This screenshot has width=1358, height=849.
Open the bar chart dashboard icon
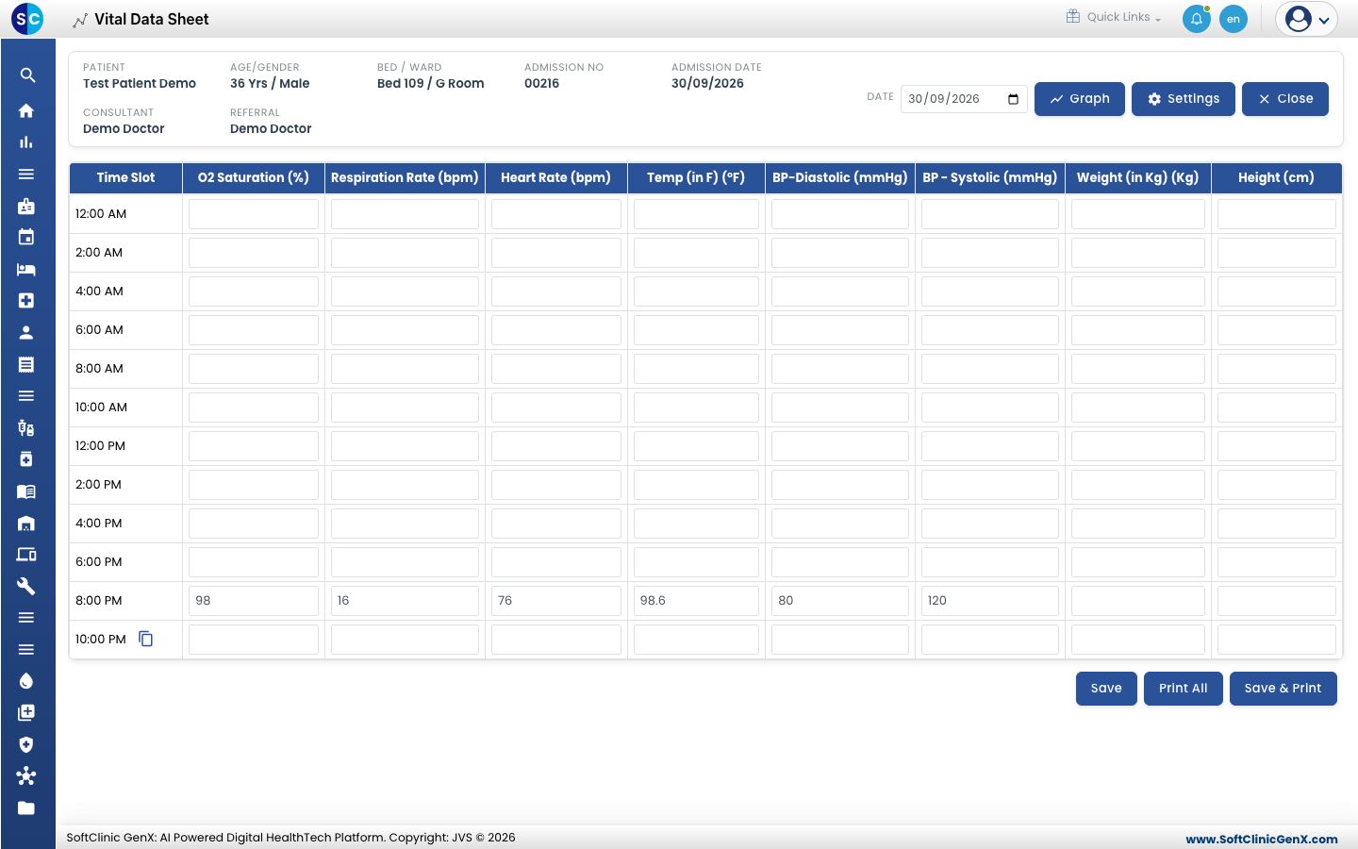point(26,142)
